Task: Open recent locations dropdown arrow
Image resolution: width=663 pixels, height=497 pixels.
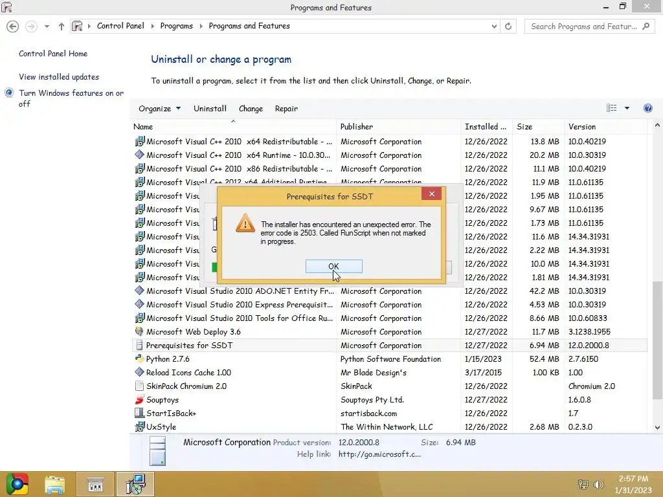Action: [x=47, y=26]
